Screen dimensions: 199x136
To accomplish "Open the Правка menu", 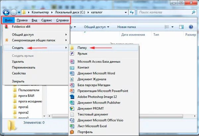I will (x=22, y=20).
